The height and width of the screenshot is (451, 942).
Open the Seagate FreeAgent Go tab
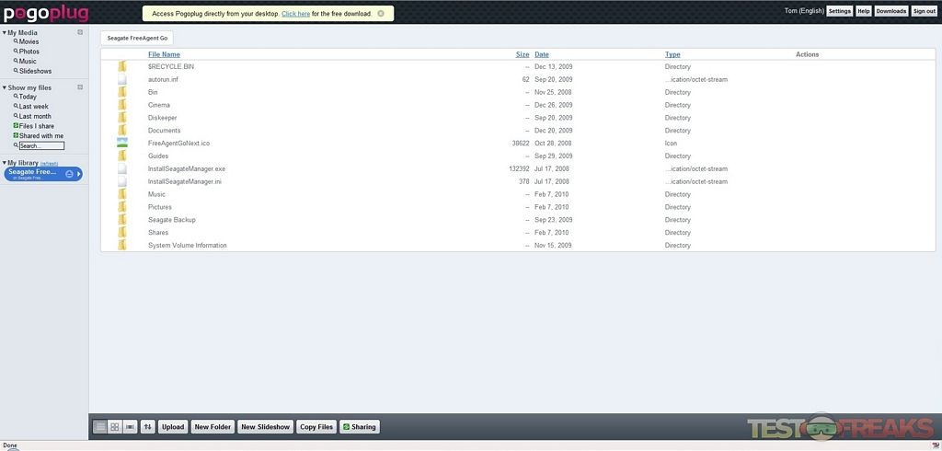137,38
